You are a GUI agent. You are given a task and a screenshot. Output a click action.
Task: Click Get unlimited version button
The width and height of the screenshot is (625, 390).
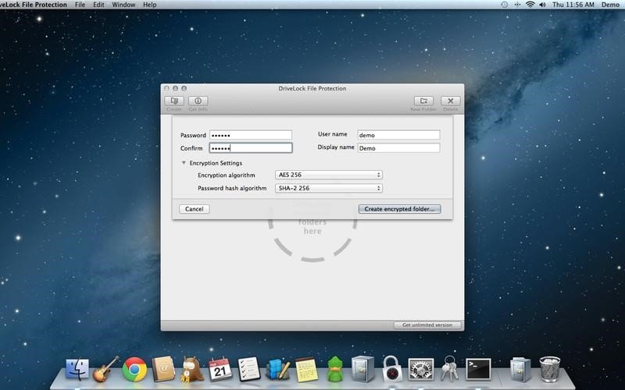coord(427,325)
